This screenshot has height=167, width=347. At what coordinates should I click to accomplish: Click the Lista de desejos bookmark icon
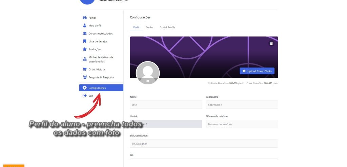(85, 41)
